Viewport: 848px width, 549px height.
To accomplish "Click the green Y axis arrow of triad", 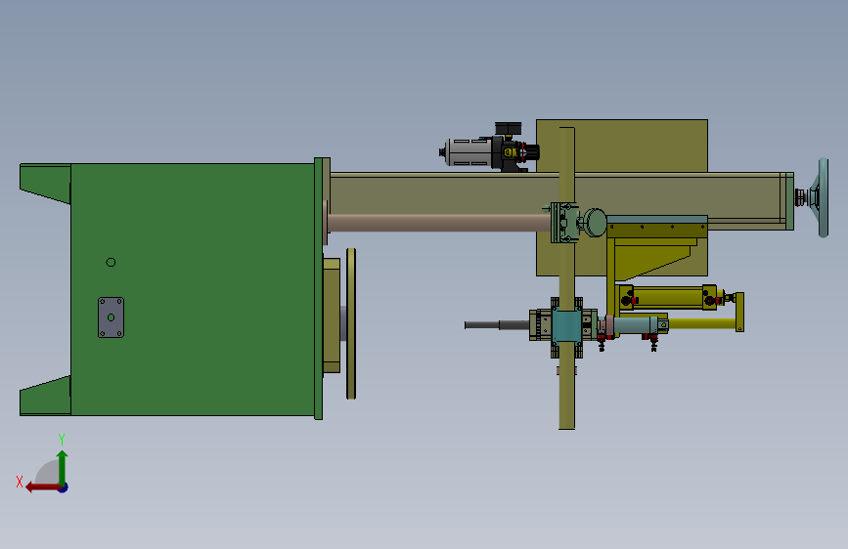I will [x=63, y=467].
